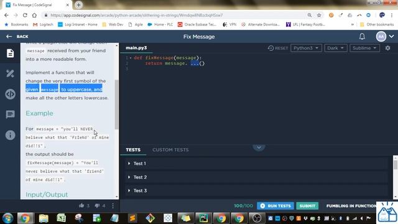The height and width of the screenshot is (224, 398).
Task: Open the Web Dev bookmark folder
Action: point(113,25)
